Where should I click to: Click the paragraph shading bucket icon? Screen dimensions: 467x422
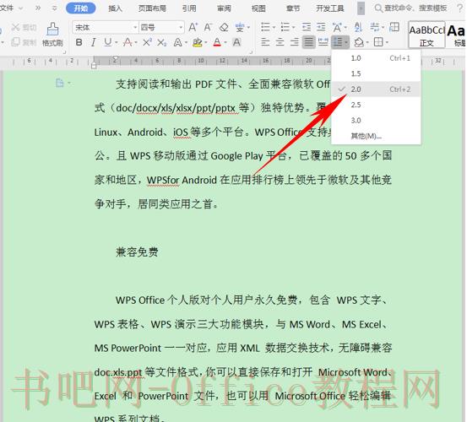click(359, 42)
